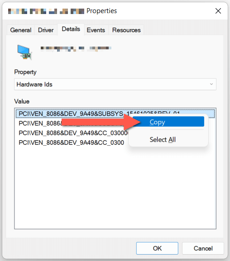Viewport: 230px width, 261px height.
Task: Select the entry with CC_03000
Action: 73,133
